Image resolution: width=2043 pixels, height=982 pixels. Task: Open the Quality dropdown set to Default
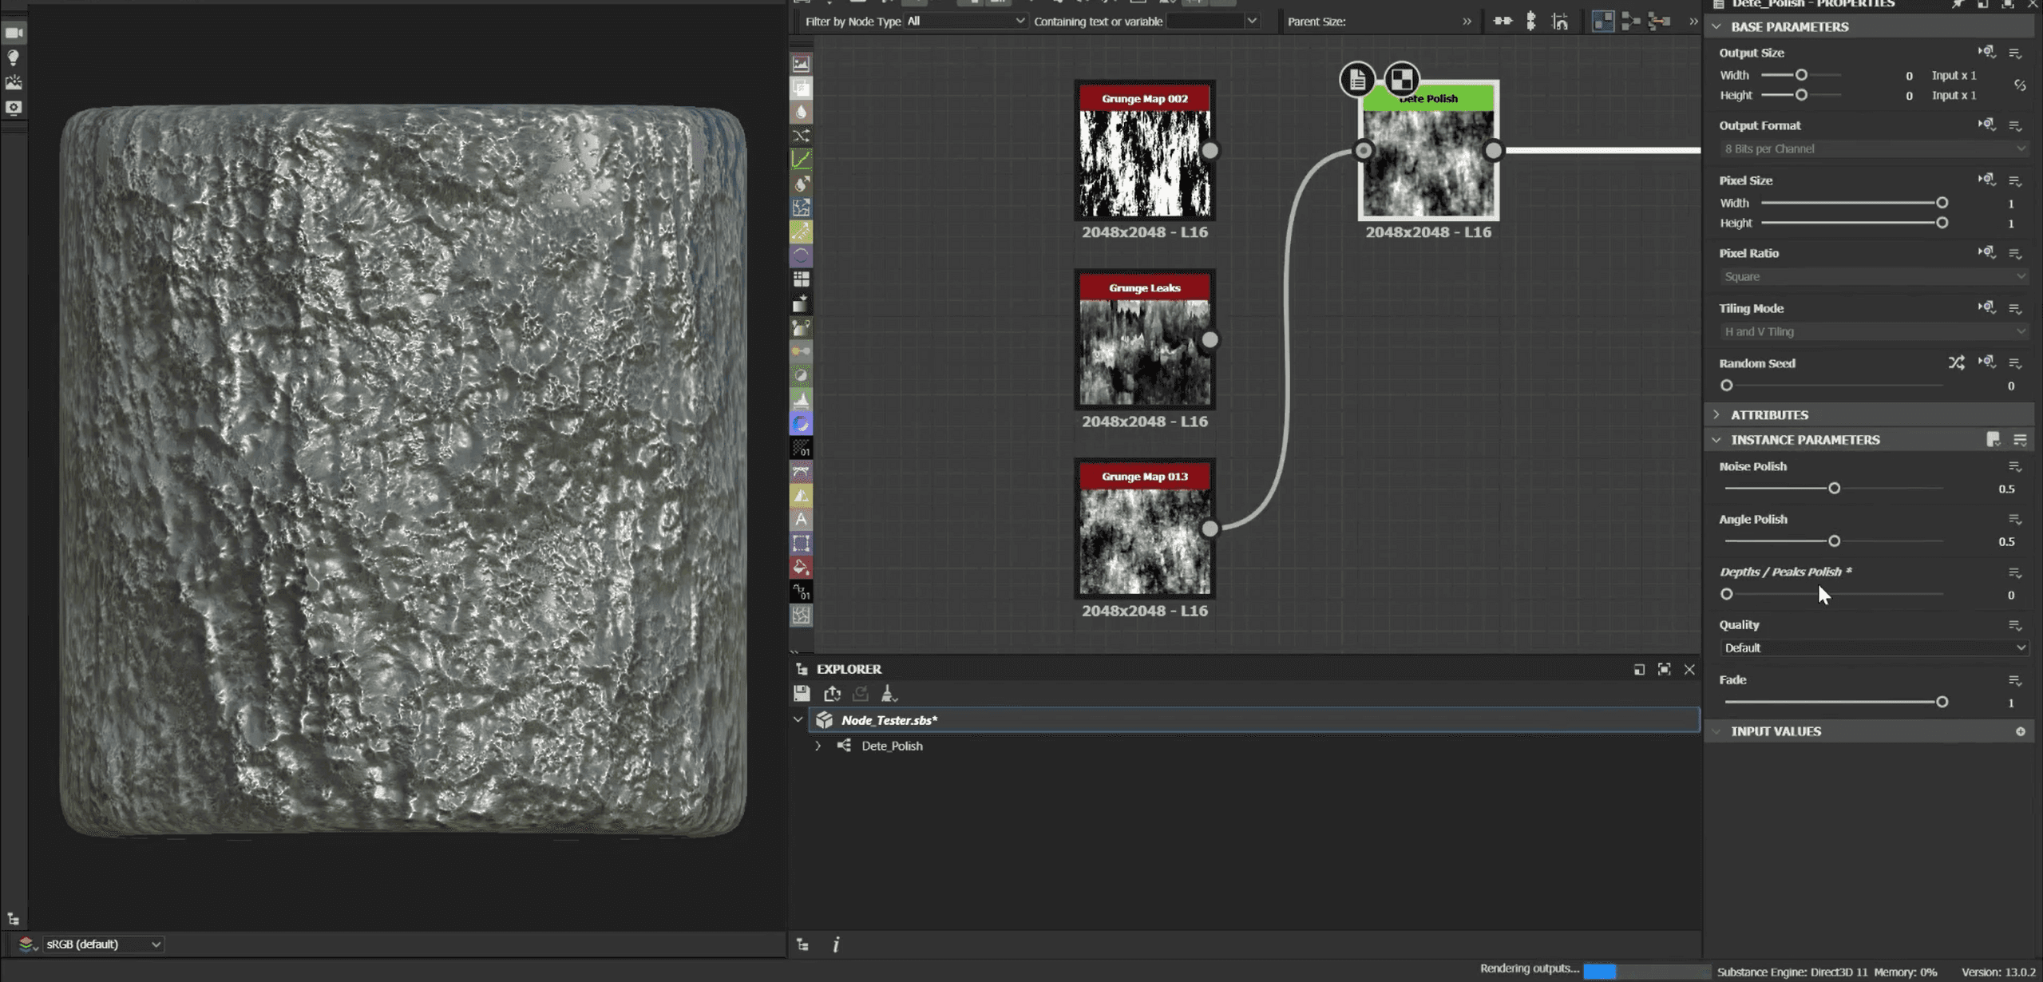[x=1872, y=647]
